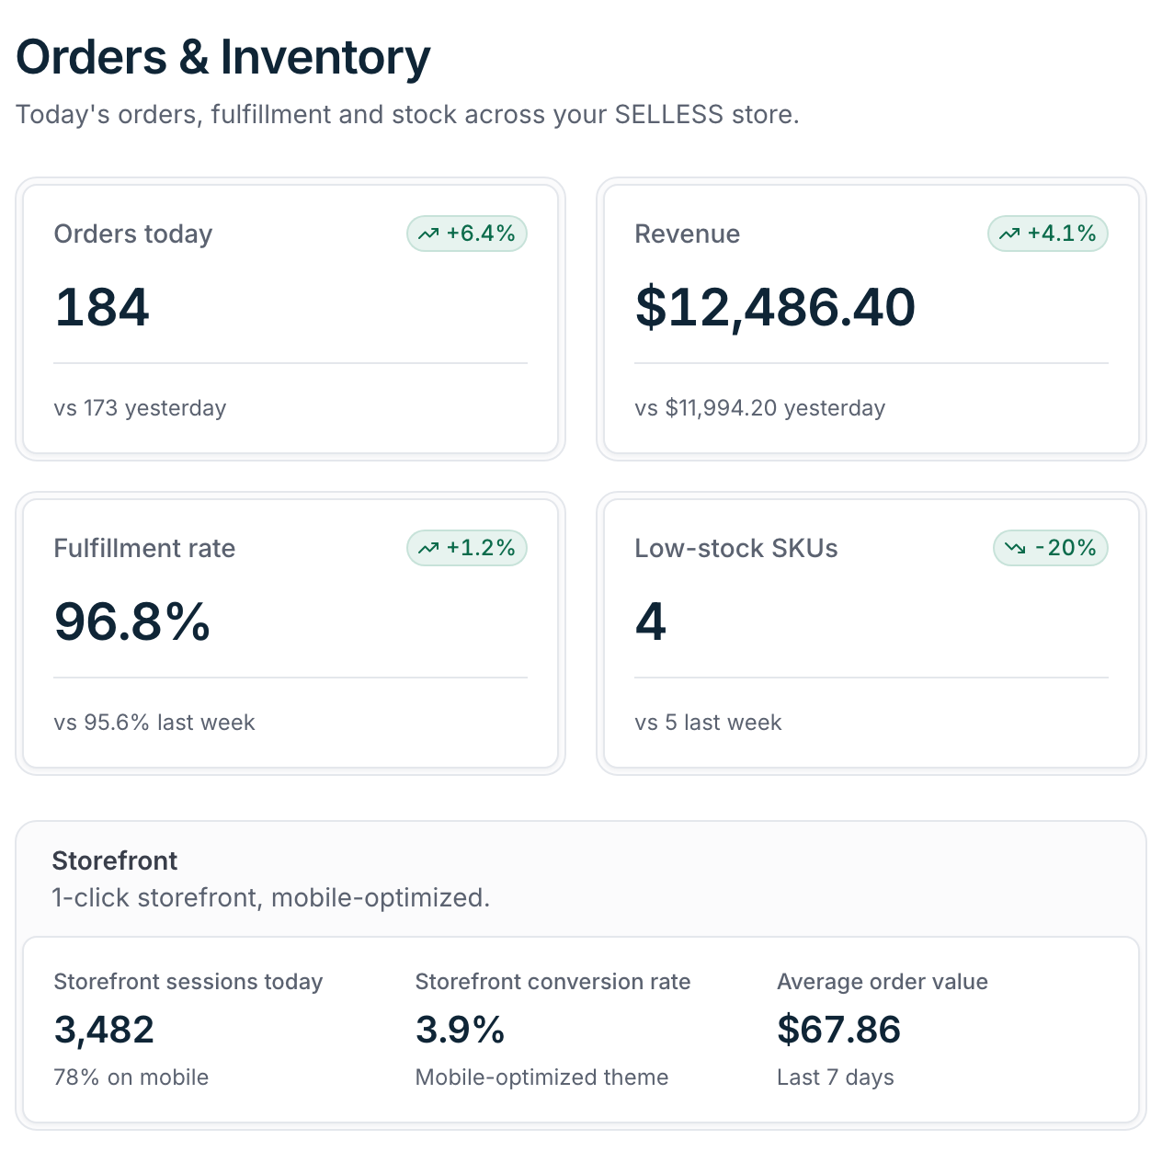
Task: Click 'vs 173 yesterday' comparison text
Action: (x=140, y=408)
